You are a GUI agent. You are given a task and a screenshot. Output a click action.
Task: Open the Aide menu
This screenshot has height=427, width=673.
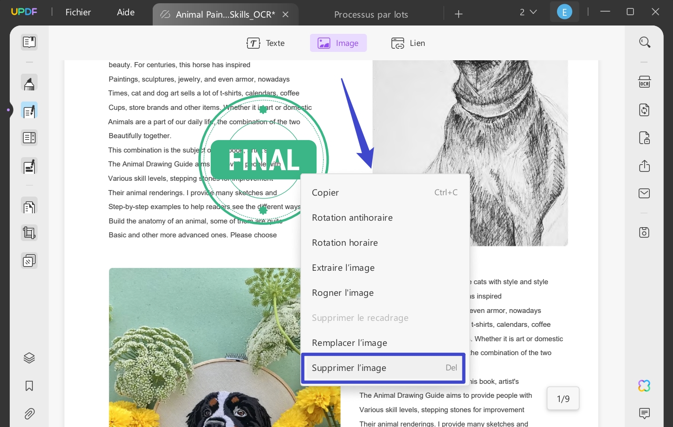click(x=126, y=13)
